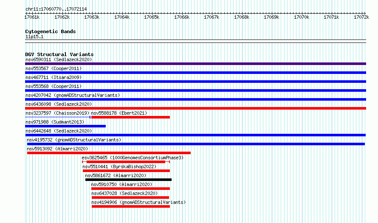
Task: Select the blue nsv553567 variant bar
Action: pyautogui.click(x=195, y=73)
